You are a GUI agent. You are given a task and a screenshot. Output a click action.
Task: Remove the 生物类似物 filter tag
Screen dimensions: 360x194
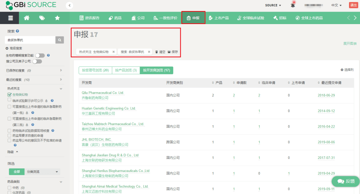click(113, 52)
